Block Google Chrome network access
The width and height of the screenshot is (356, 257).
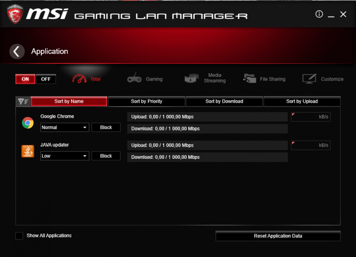click(106, 127)
